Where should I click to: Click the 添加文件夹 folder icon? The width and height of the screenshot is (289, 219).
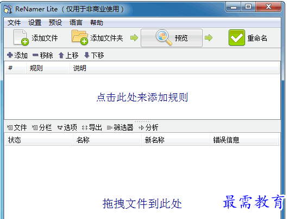[80, 37]
